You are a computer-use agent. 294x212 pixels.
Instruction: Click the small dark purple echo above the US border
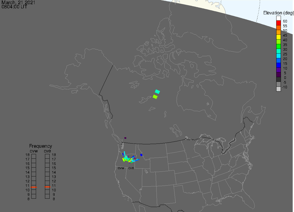coord(125,138)
